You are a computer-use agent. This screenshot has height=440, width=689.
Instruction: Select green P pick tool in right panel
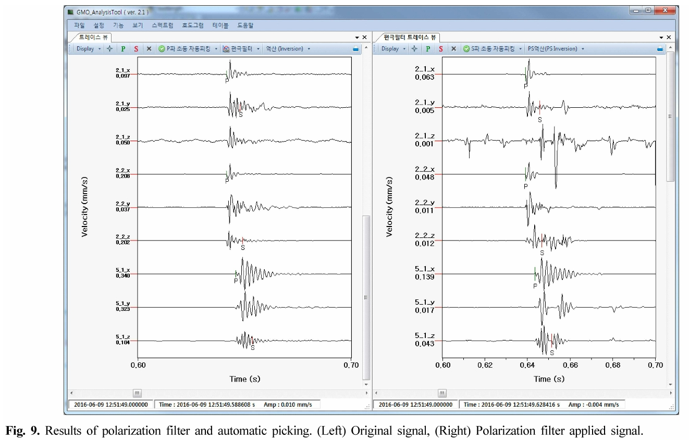[x=427, y=48]
